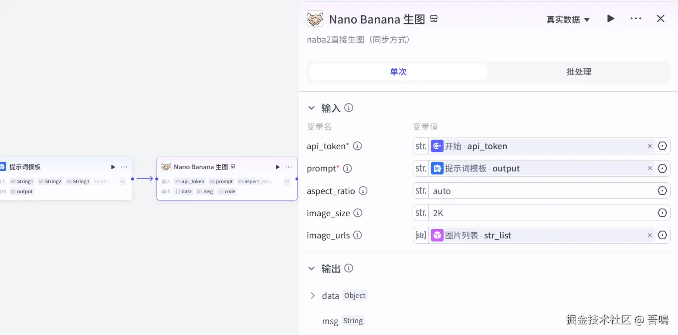
Task: Click output tag in 提示词模板 node
Action: pyautogui.click(x=22, y=191)
